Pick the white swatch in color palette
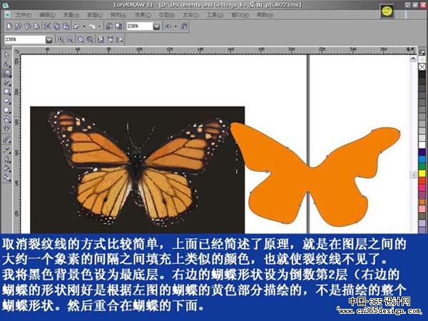 coord(422,145)
